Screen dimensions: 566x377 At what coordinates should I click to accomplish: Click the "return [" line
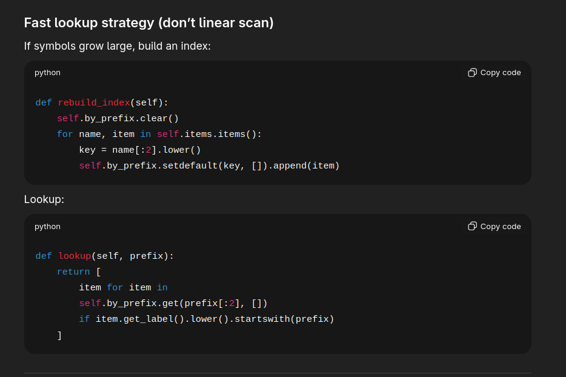click(x=79, y=272)
